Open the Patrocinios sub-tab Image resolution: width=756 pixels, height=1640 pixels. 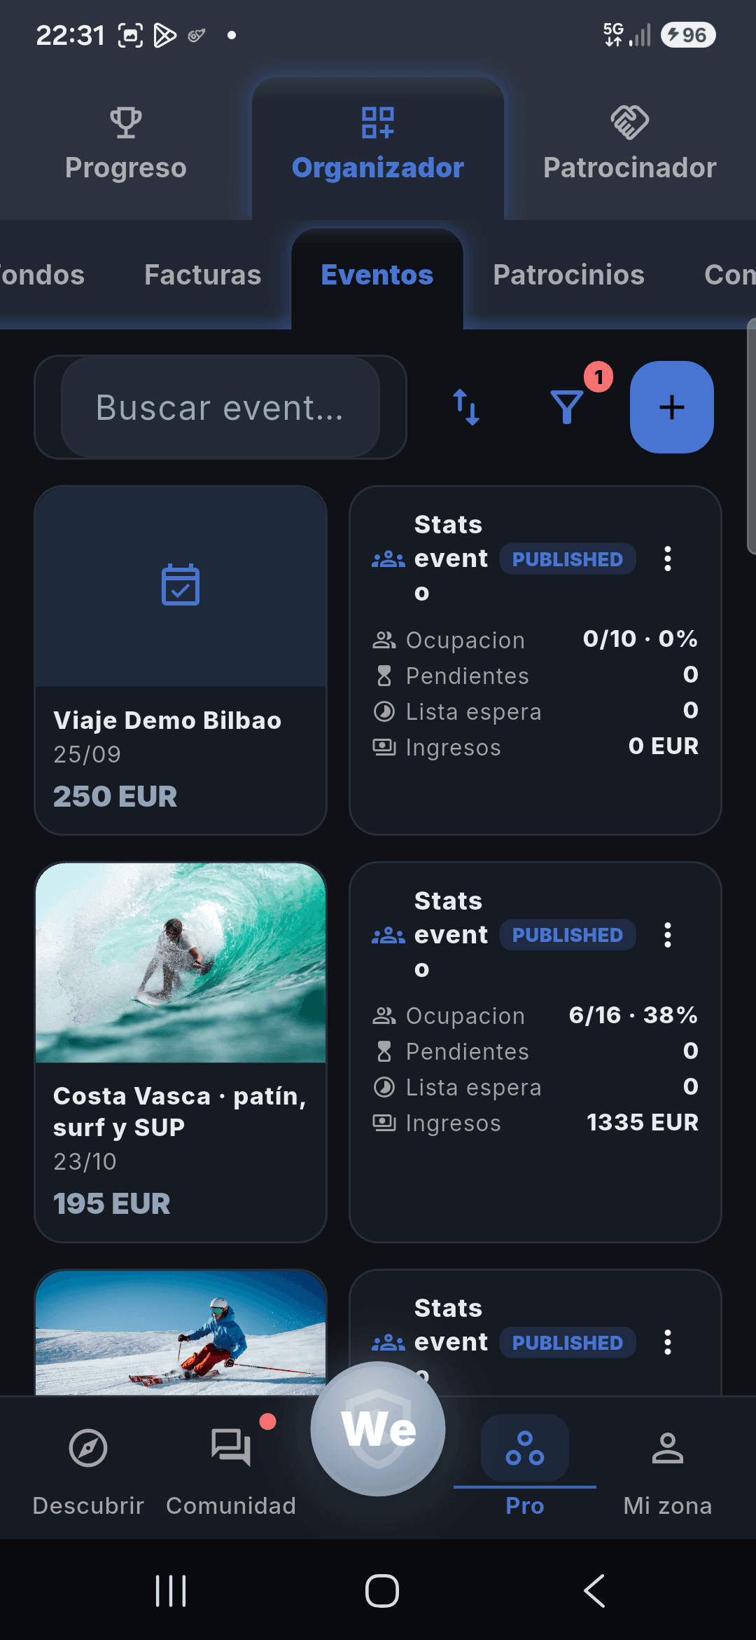click(568, 275)
